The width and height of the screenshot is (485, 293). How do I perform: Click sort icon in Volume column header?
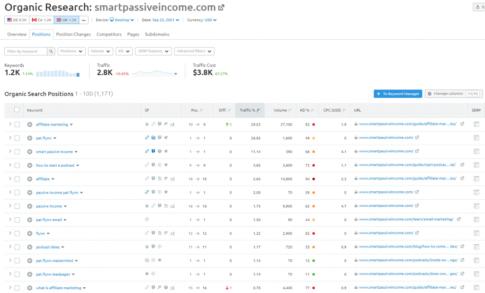tap(290, 110)
